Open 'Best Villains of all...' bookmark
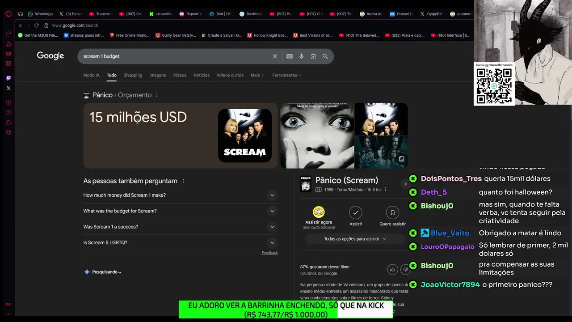Screen dimensions: 572x322 [x=313, y=35]
